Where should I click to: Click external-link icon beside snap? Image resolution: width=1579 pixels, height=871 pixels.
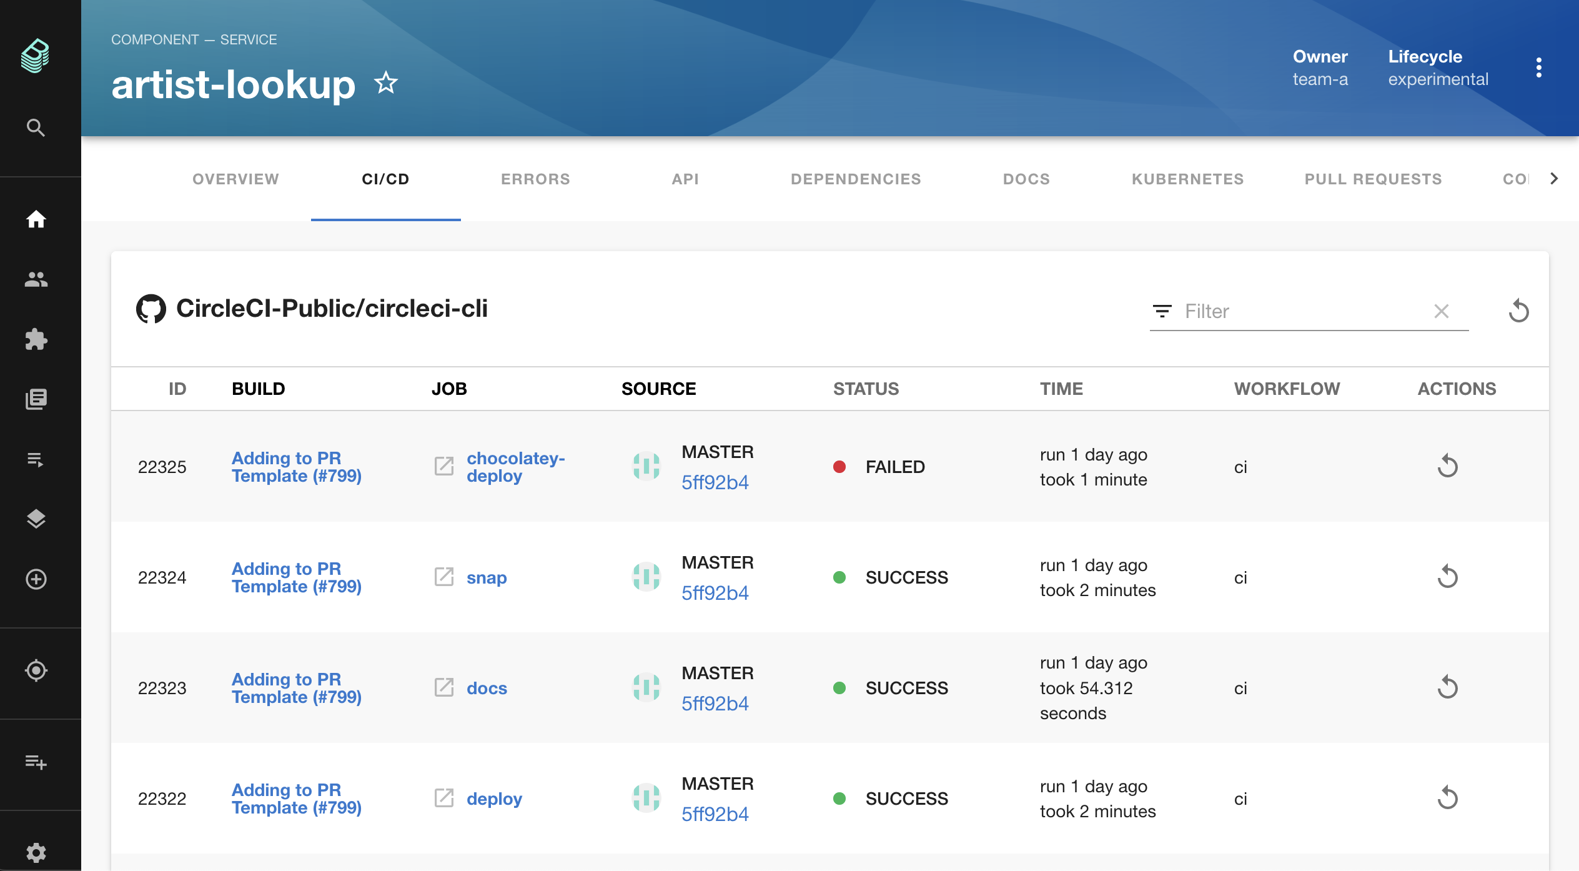tap(444, 577)
